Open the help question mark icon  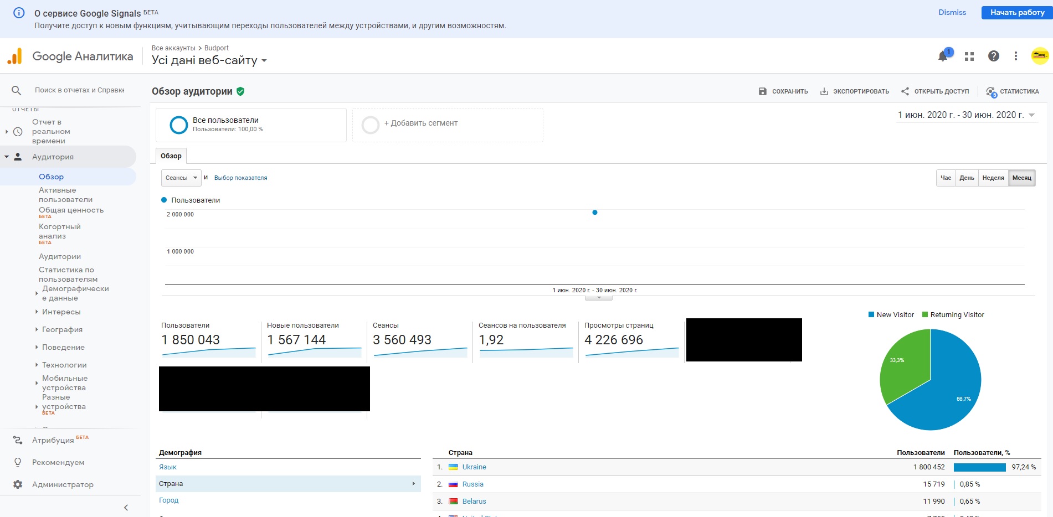994,56
